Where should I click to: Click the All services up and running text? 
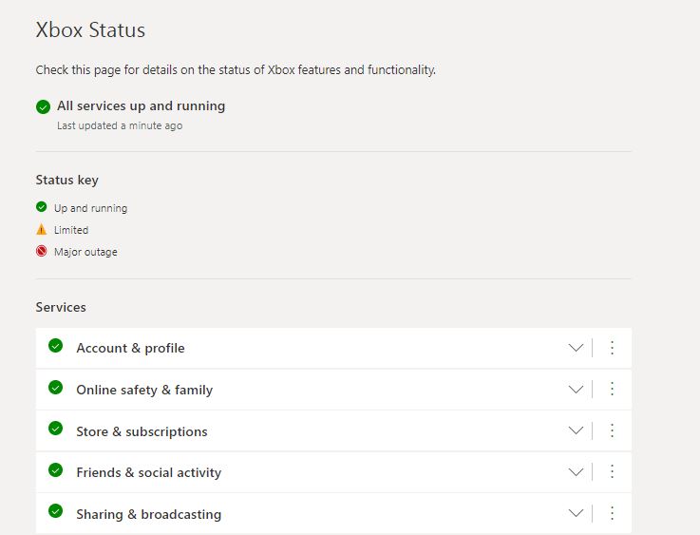point(142,105)
